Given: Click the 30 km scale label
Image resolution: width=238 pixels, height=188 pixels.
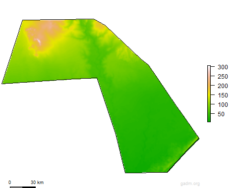Looking at the screenshot, I should [37, 183].
